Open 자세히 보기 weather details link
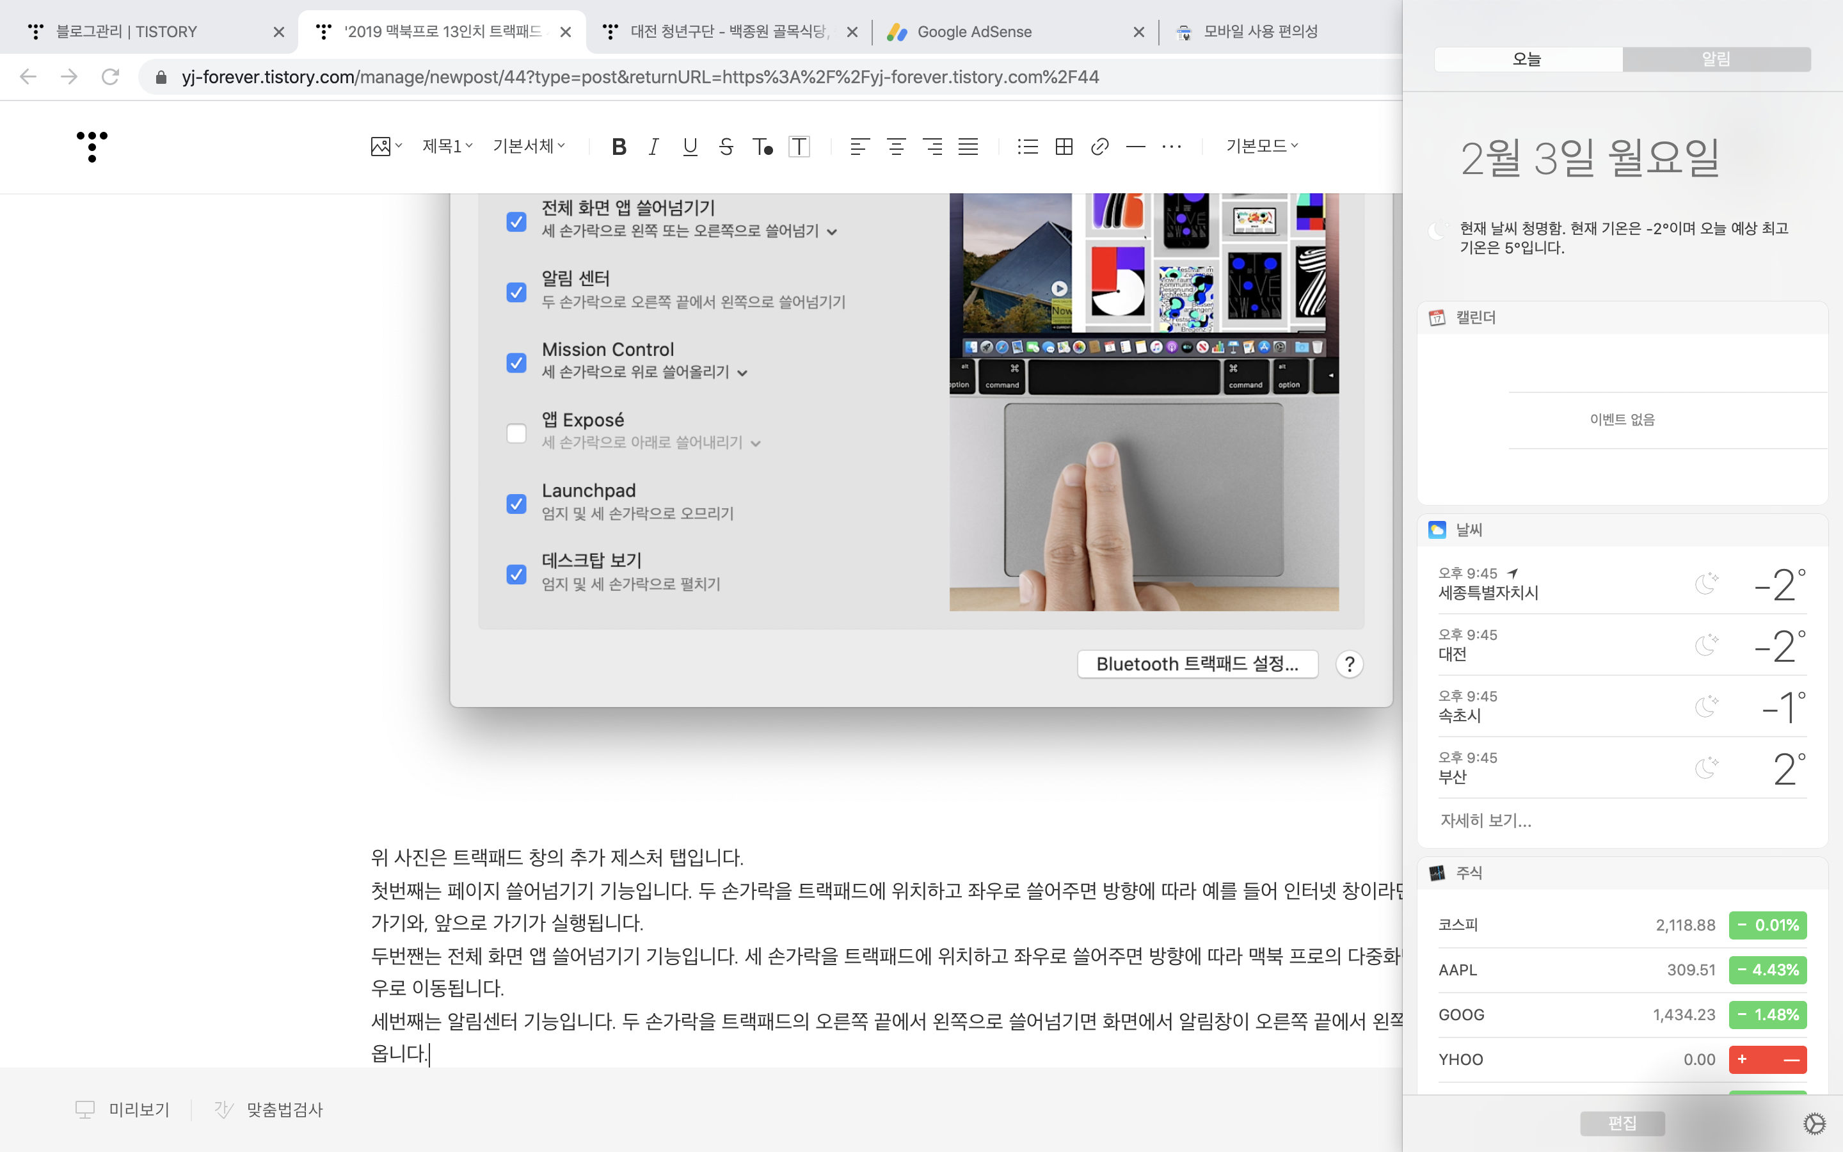 1485,820
